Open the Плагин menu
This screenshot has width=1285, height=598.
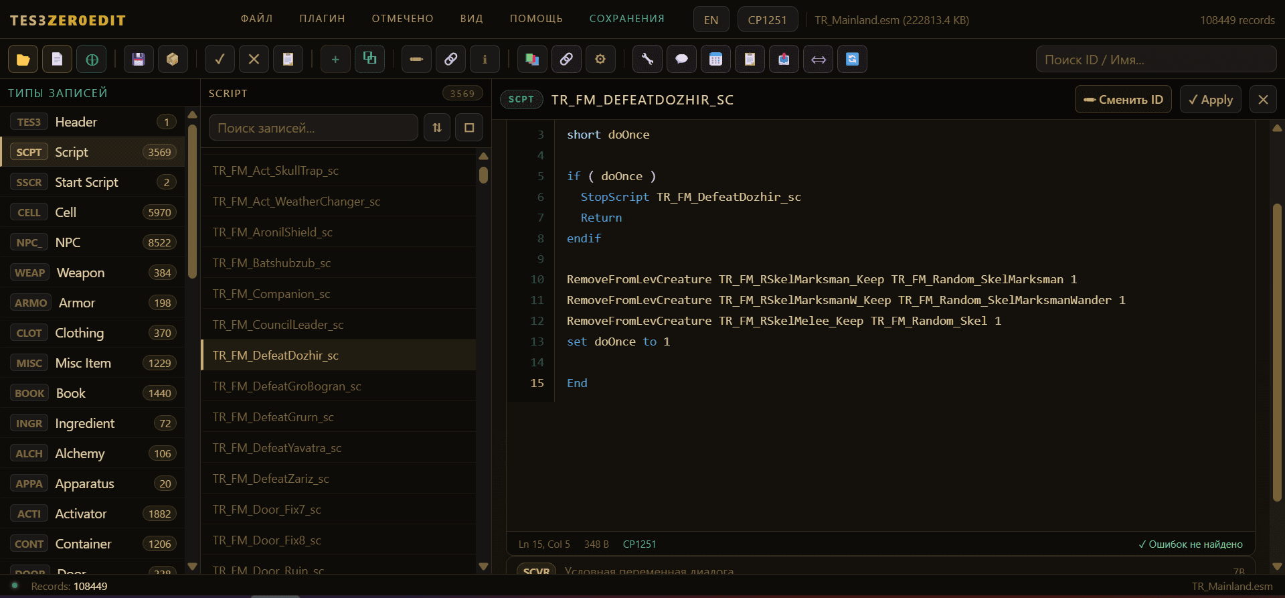pos(322,19)
